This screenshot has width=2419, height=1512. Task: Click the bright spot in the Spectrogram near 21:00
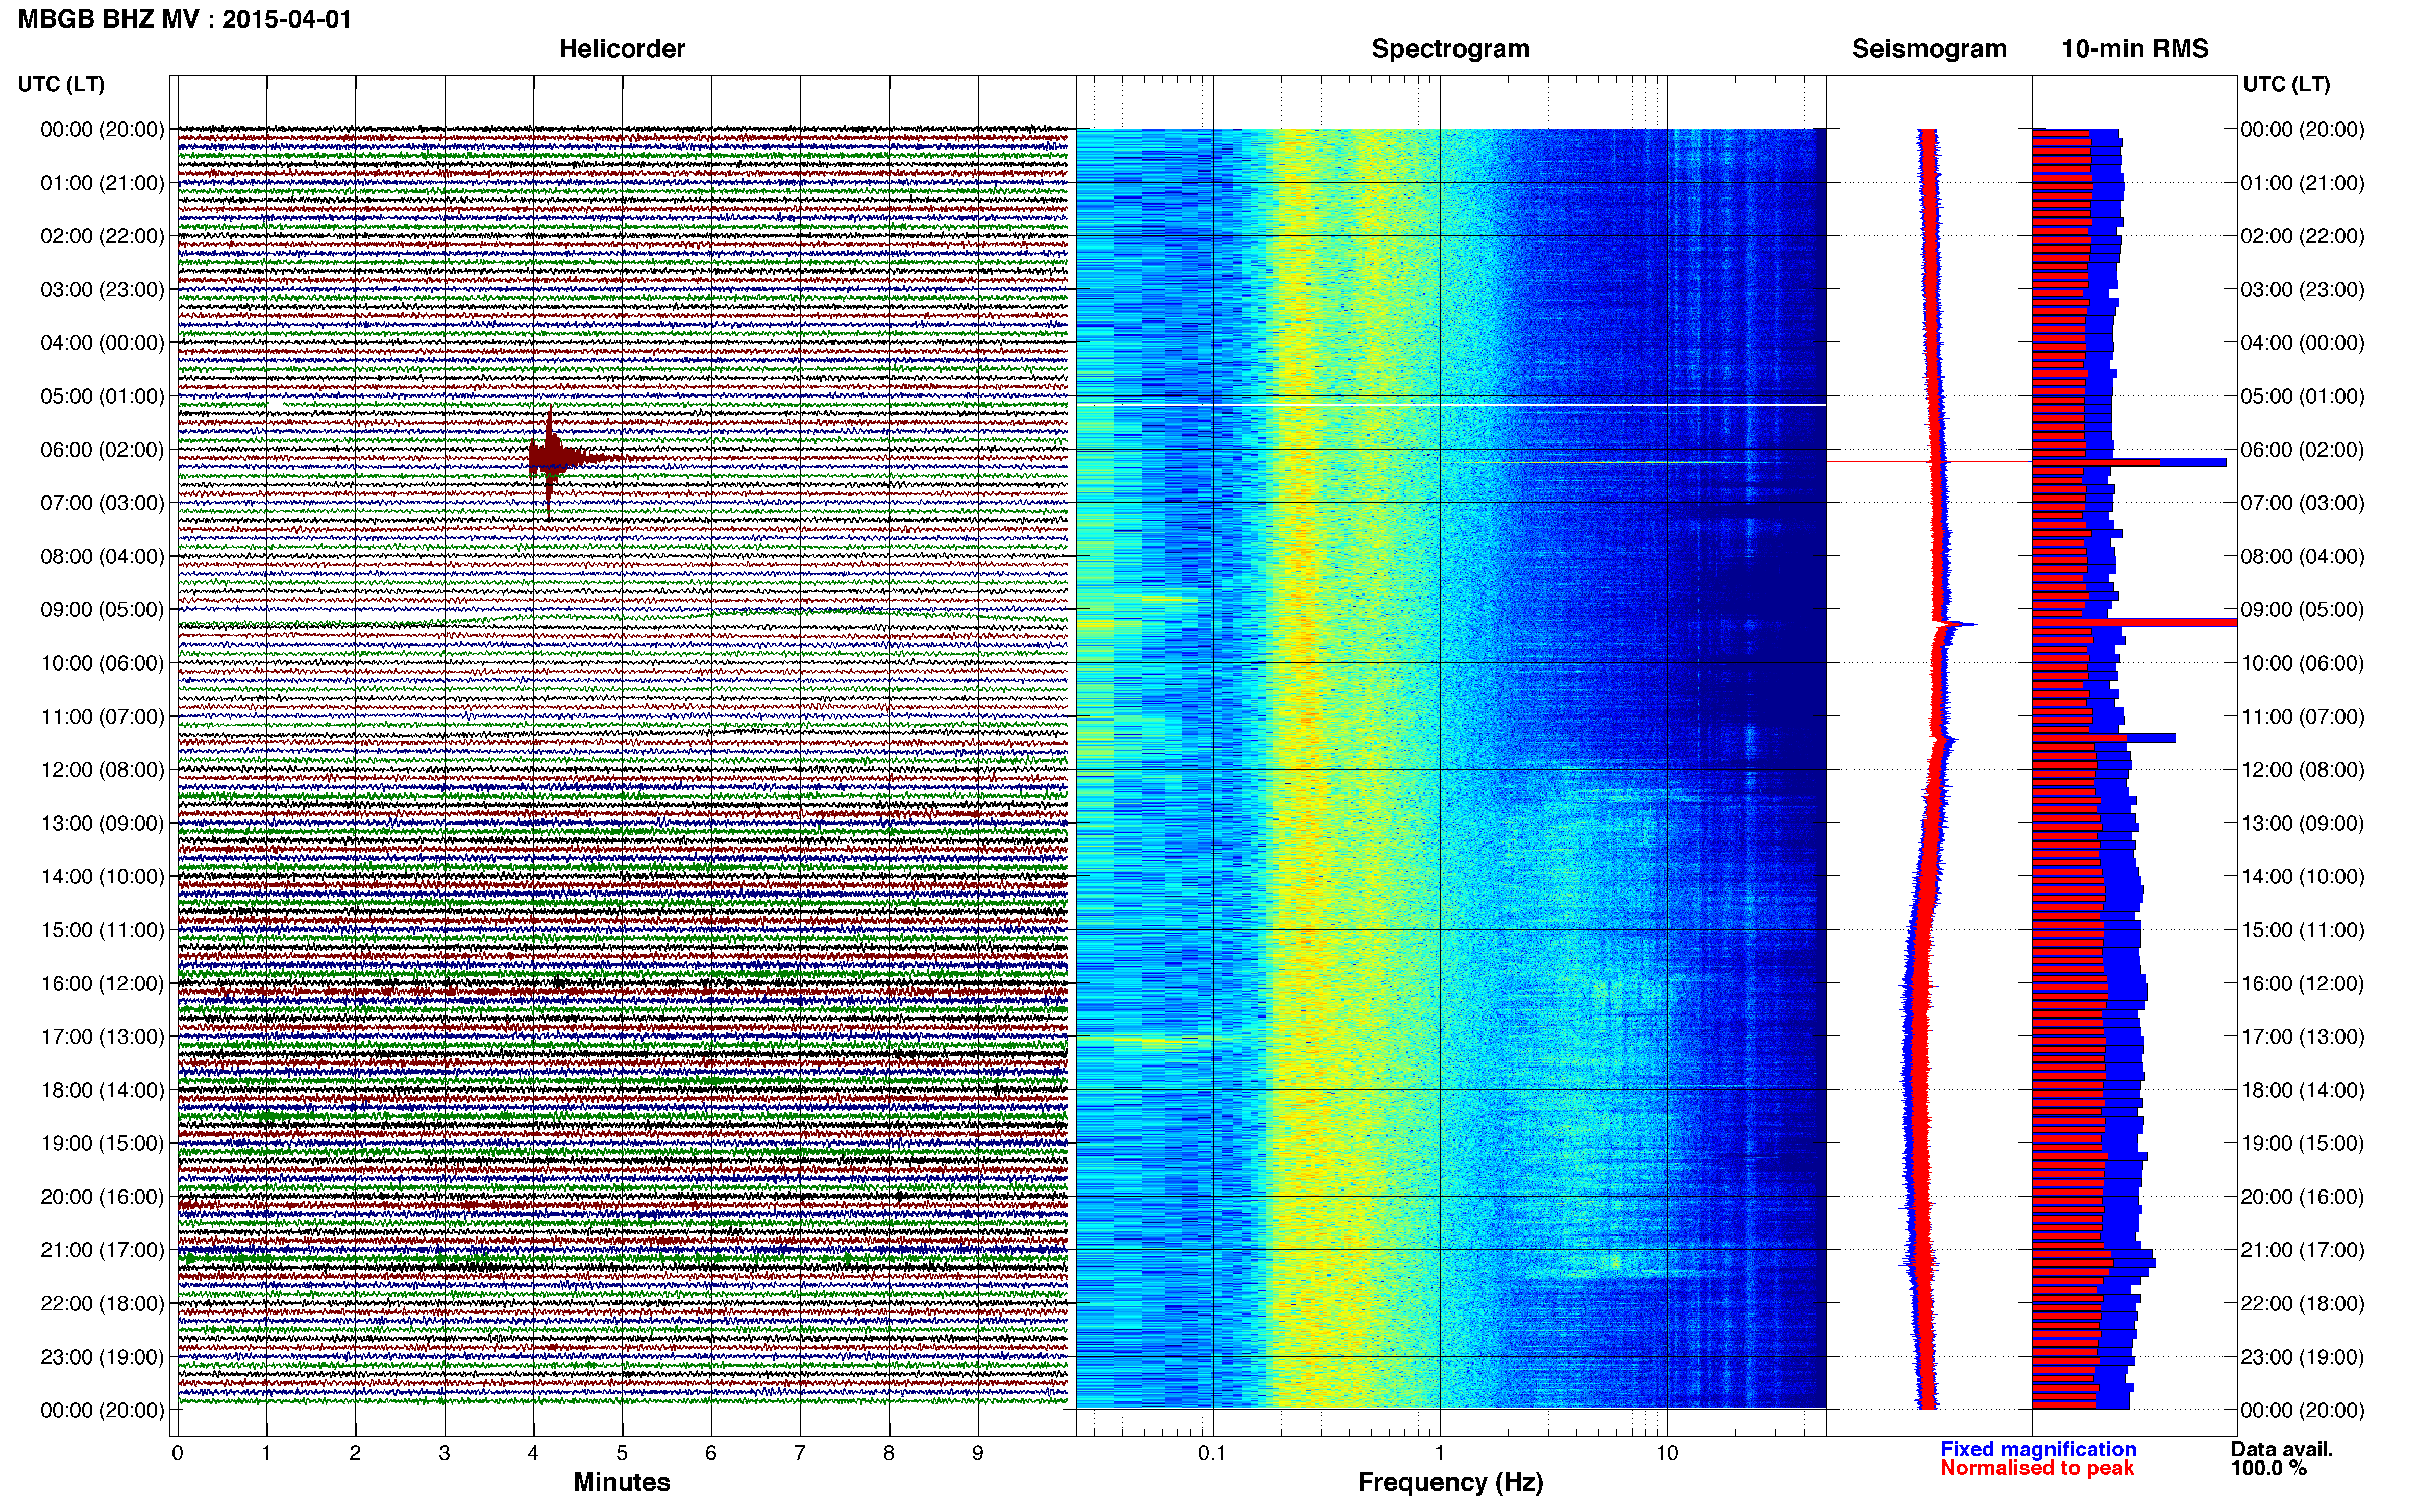[x=1616, y=1262]
